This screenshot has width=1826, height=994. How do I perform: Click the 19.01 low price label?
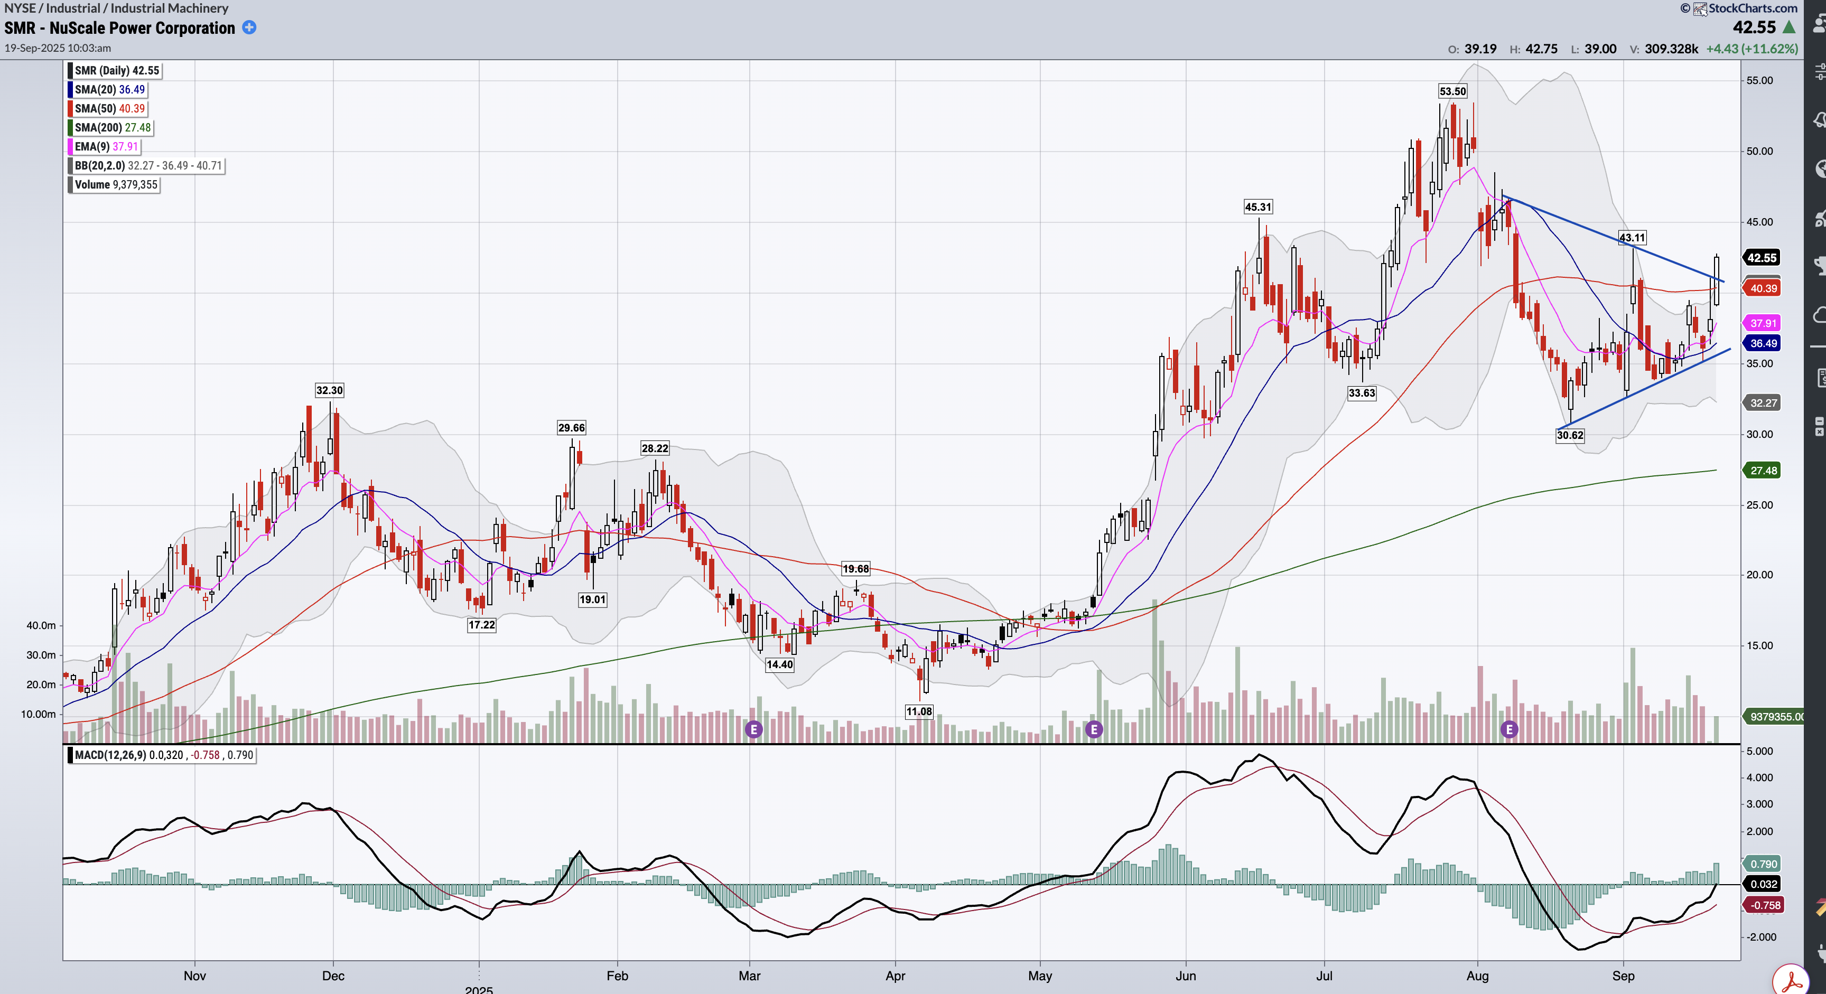[593, 599]
